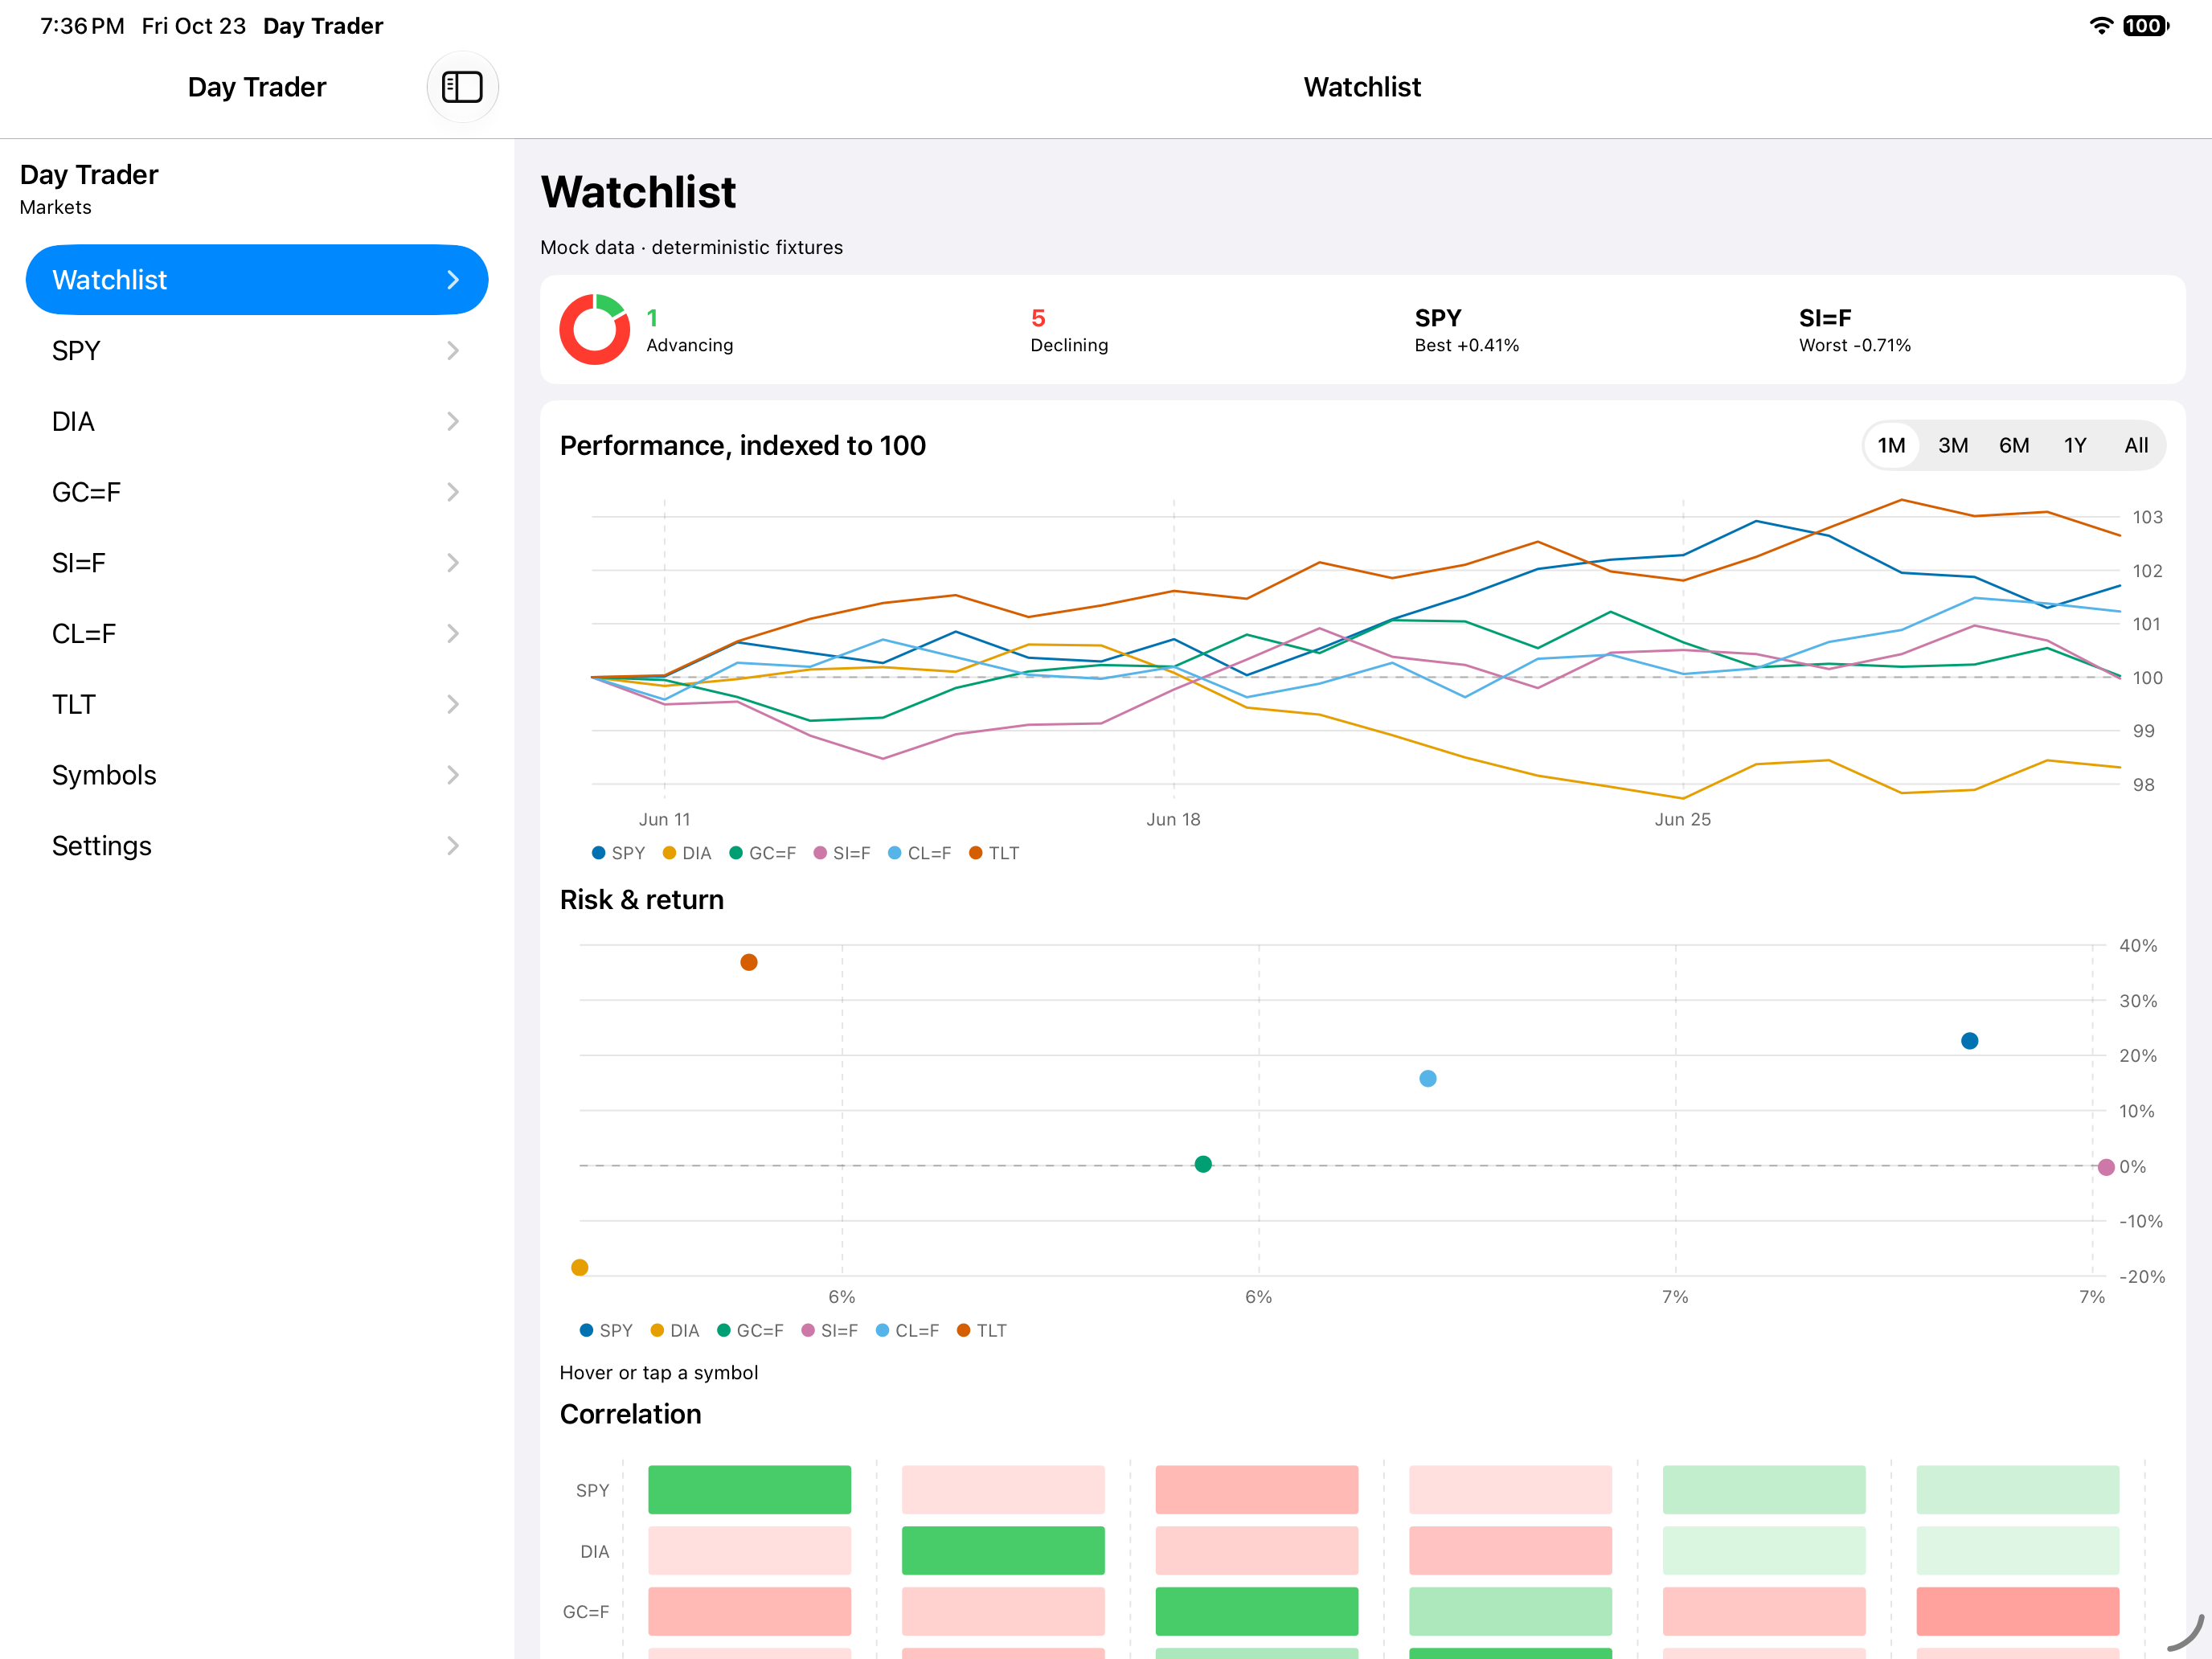Click chevron next to Symbols
The image size is (2212, 1659).
coord(453,775)
